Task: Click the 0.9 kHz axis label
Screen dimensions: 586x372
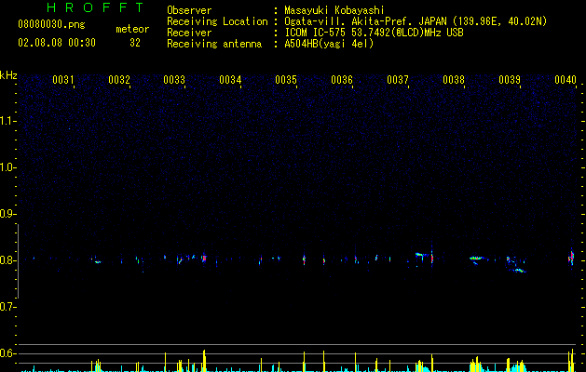Action: pyautogui.click(x=7, y=214)
